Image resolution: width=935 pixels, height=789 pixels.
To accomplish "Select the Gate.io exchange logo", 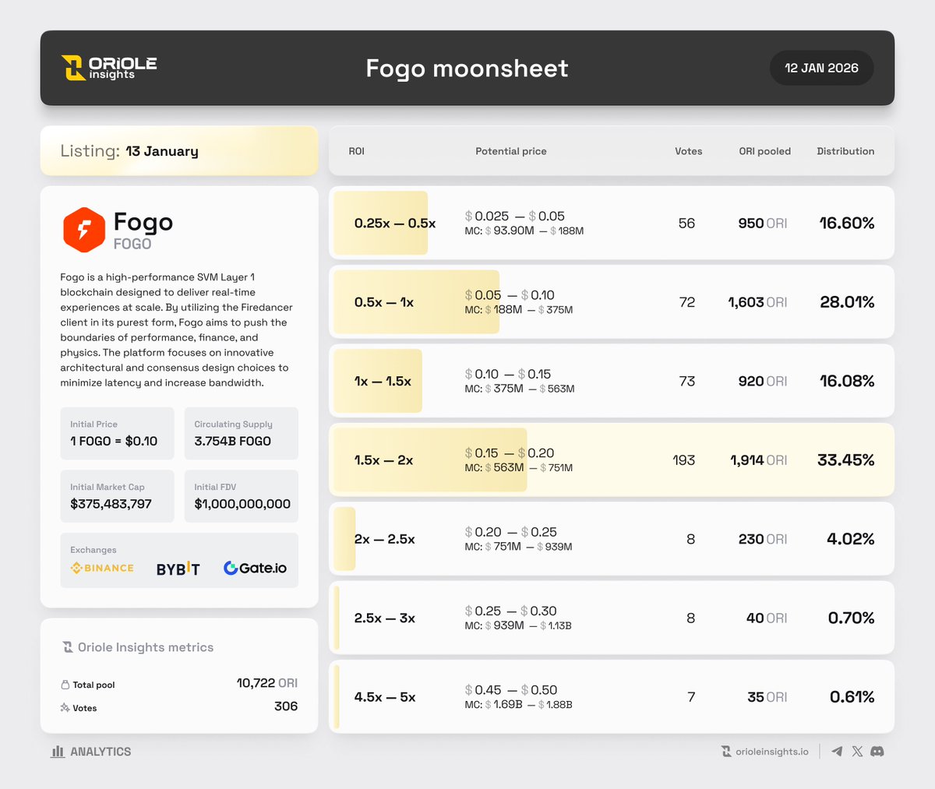I will [255, 568].
